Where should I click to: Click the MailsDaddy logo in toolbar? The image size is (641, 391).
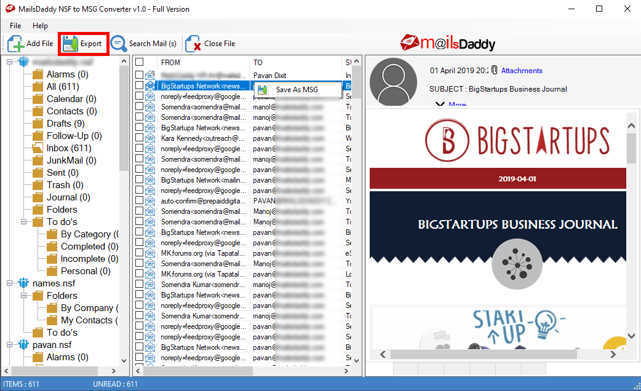point(448,43)
